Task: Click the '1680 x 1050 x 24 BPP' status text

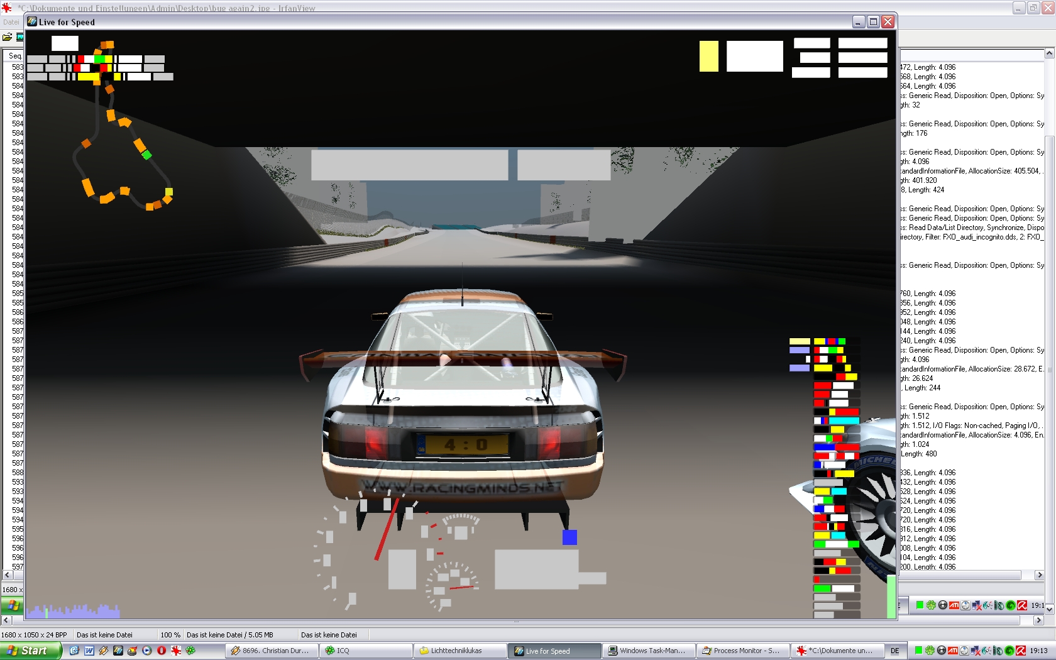Action: pos(34,635)
